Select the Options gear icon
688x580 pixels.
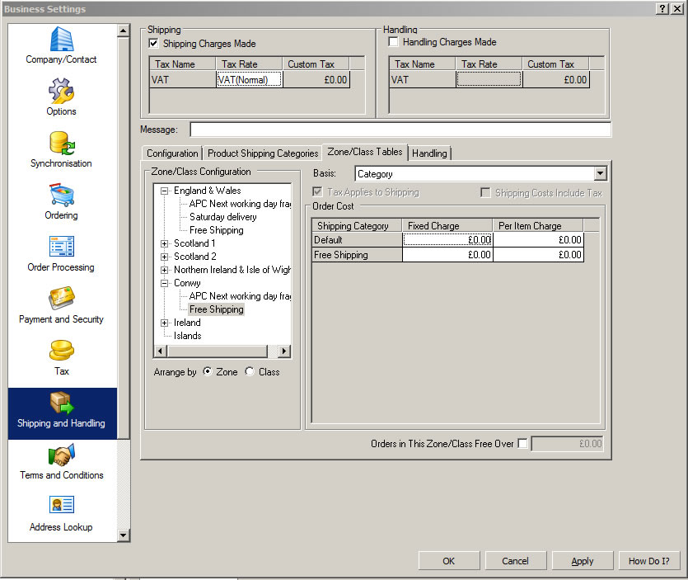[x=61, y=91]
